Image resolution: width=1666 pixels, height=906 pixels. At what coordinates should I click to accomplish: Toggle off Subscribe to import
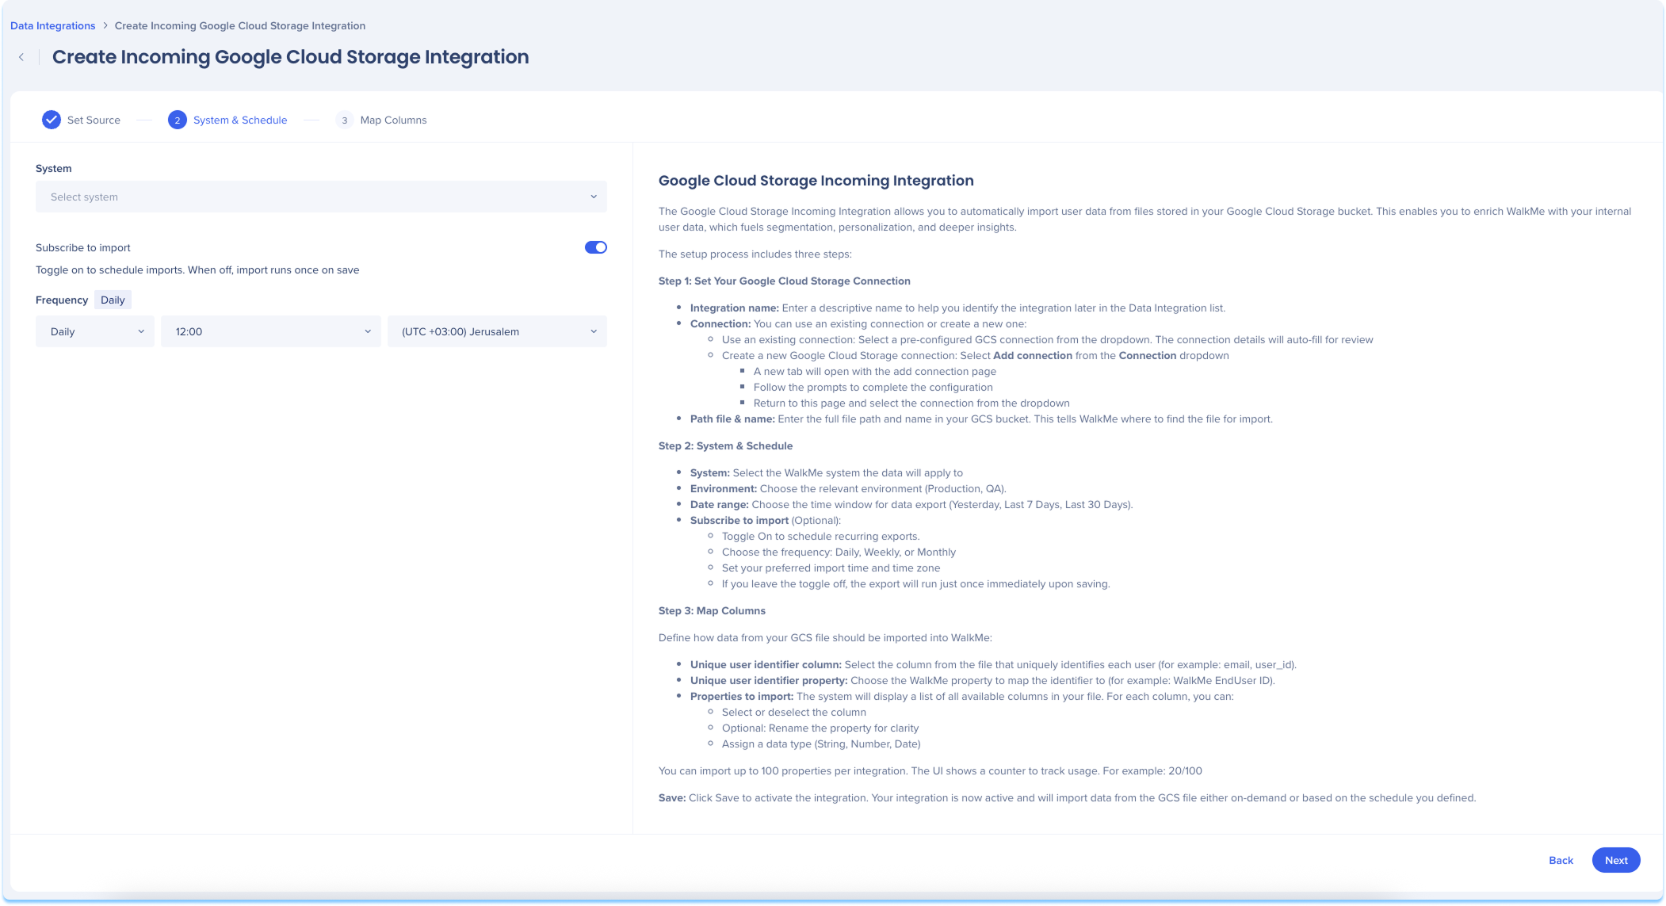click(x=596, y=247)
